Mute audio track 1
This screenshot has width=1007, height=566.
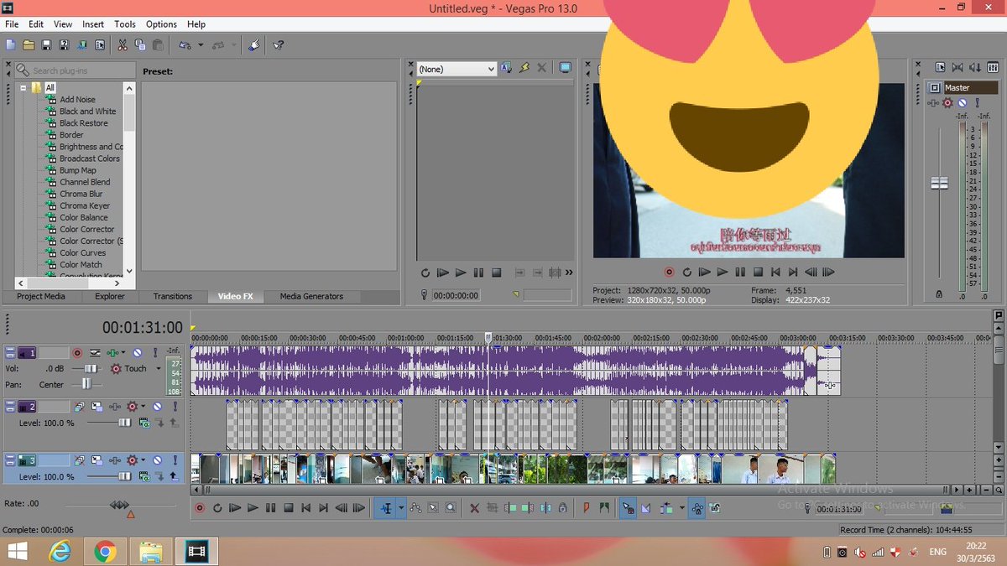[137, 354]
